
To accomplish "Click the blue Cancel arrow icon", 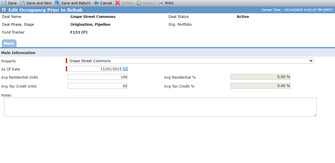I will [96, 3].
